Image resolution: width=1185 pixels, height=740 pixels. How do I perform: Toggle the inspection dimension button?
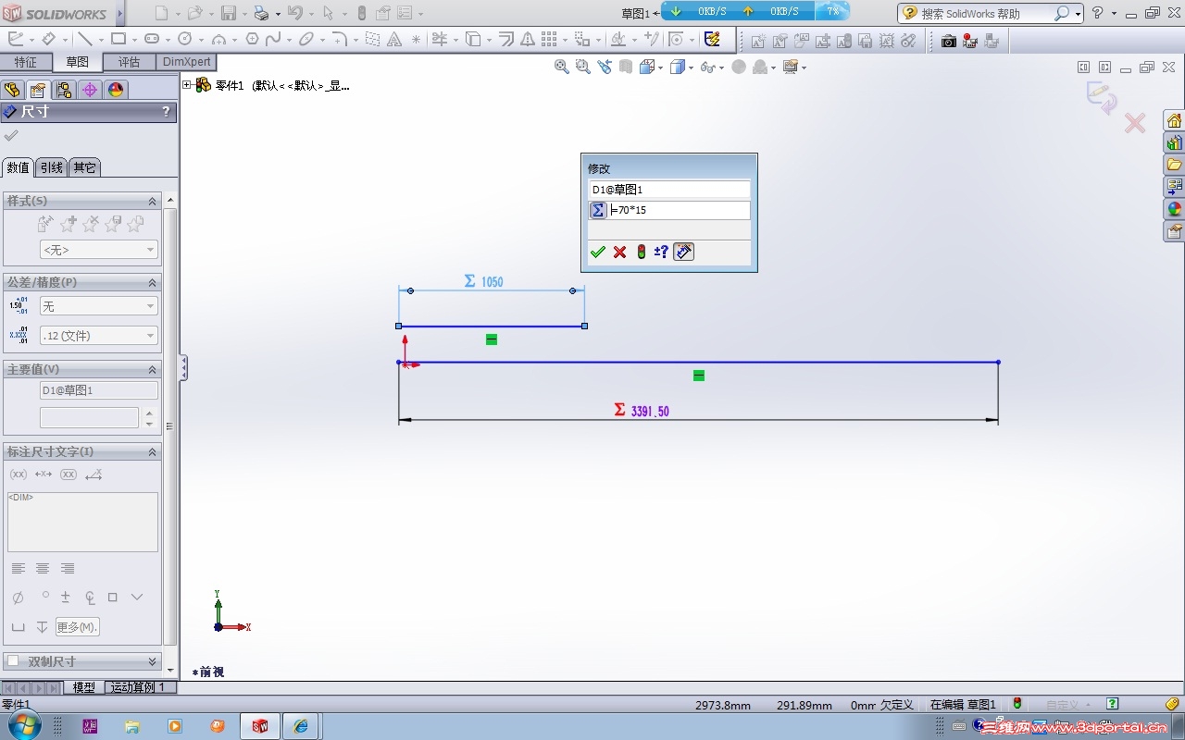[x=69, y=475]
